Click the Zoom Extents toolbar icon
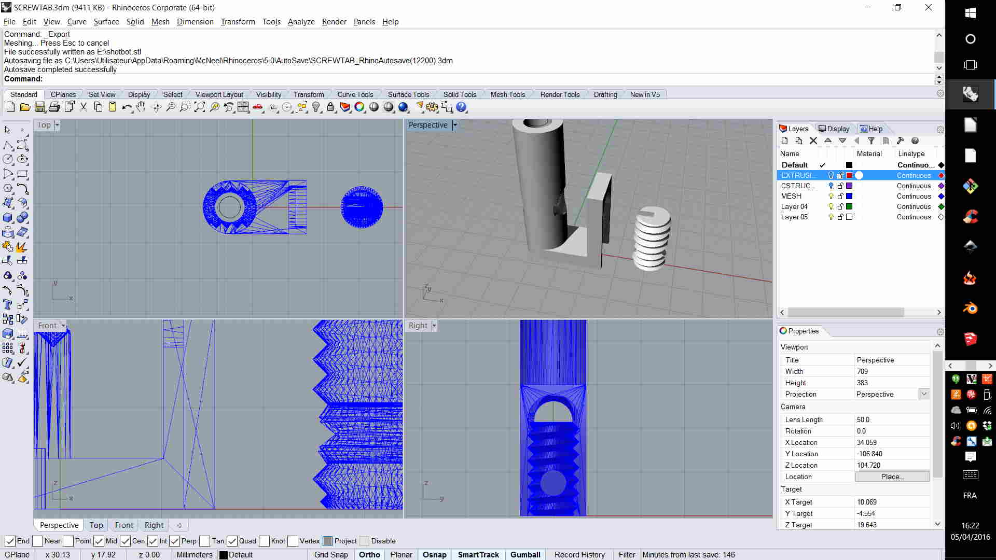The image size is (996, 560). 200,107
